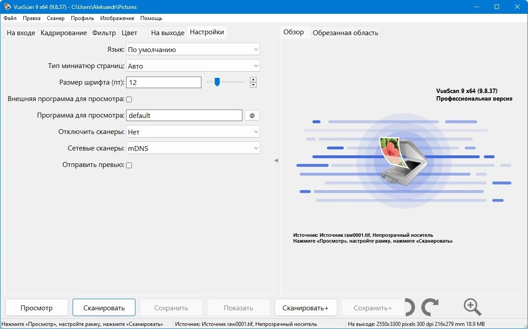
Task: Click the Размер шрифта input field
Action: click(164, 82)
